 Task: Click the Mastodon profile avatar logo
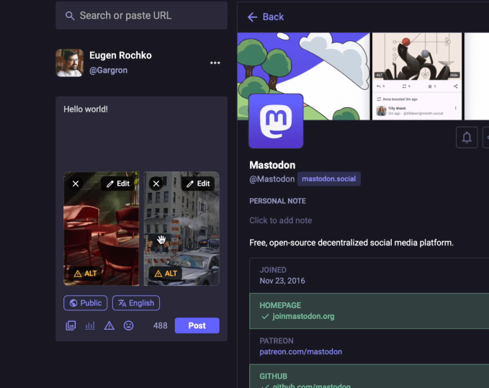(x=276, y=121)
